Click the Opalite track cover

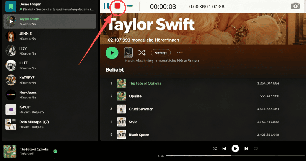point(122,96)
